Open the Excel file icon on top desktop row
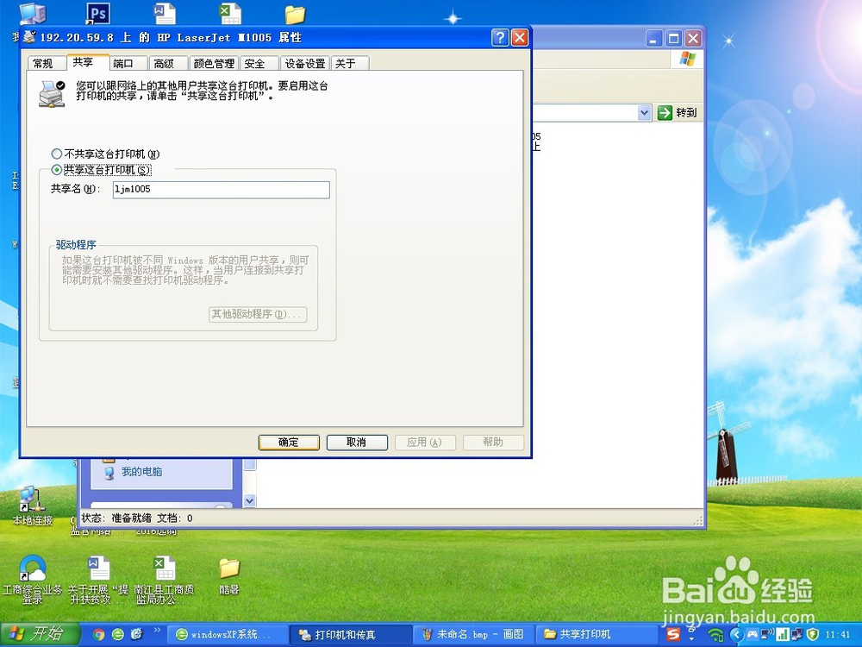The image size is (862, 647). pos(230,13)
